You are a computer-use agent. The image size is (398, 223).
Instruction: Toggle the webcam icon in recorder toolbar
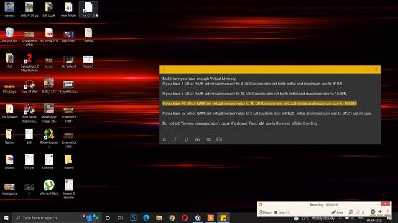tap(373, 212)
